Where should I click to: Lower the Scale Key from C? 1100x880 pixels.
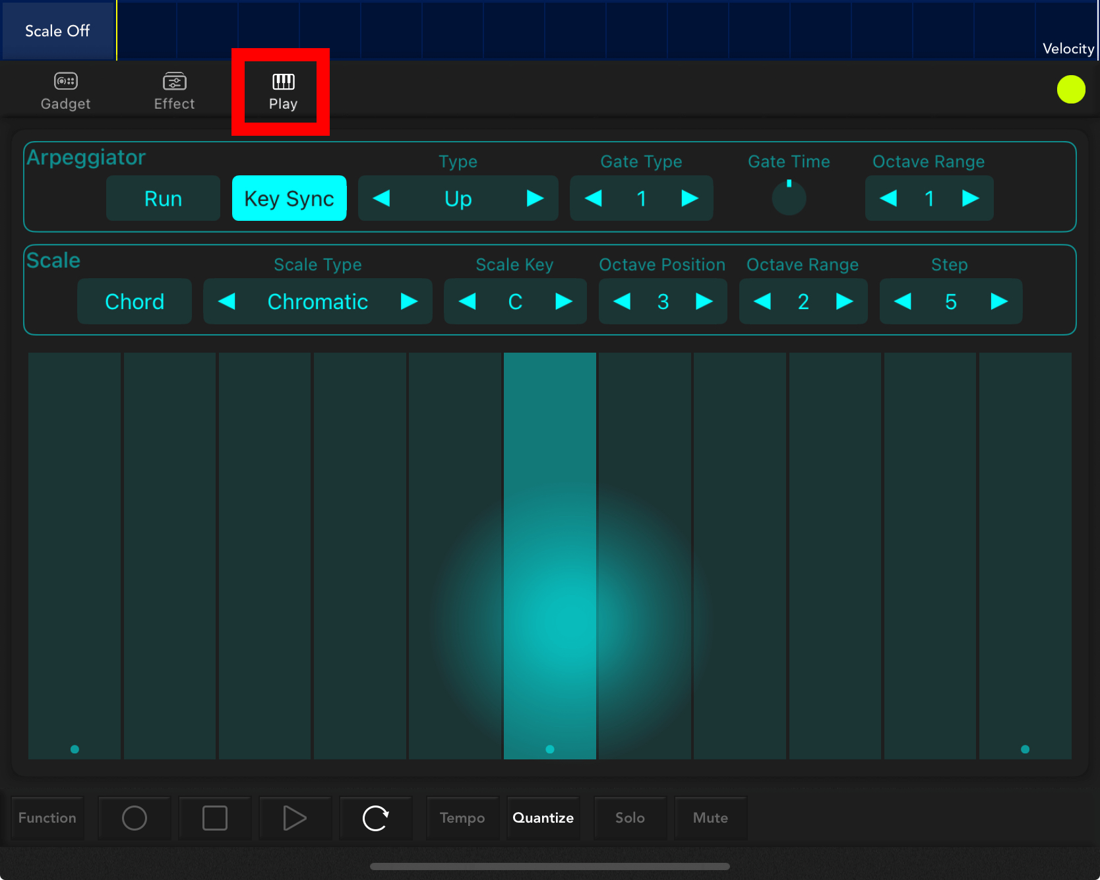pyautogui.click(x=468, y=301)
